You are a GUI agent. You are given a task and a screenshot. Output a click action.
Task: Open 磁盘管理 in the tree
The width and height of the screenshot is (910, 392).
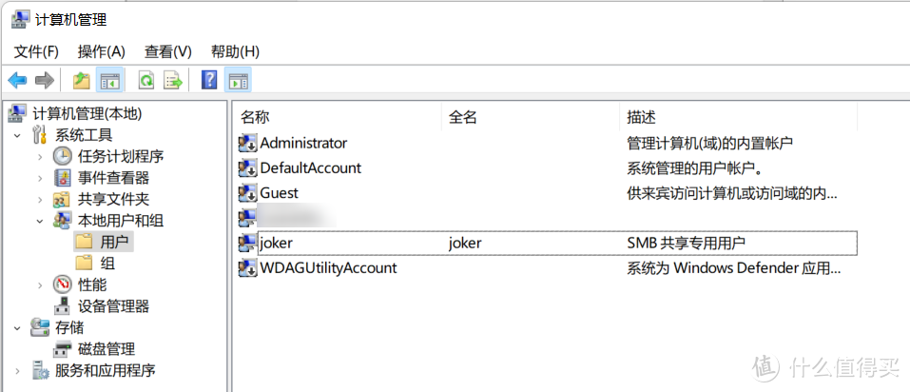106,349
